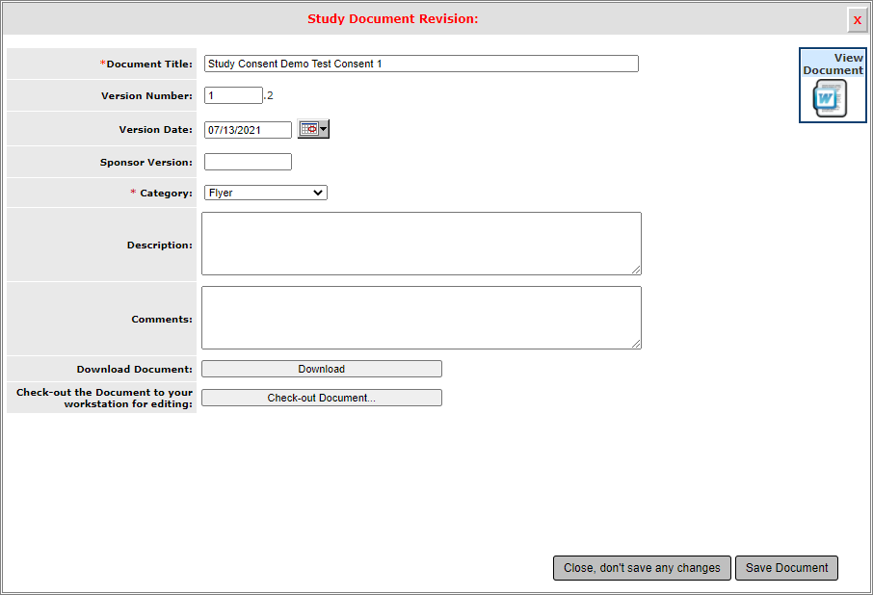Expand the Category dropdown showing Flyer
Viewport: 873px width, 595px height.
coord(266,193)
